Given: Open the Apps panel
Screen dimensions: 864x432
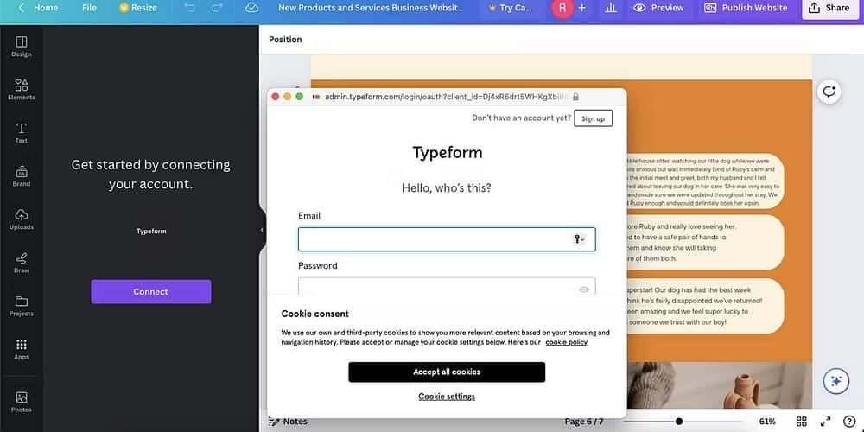Looking at the screenshot, I should point(21,348).
